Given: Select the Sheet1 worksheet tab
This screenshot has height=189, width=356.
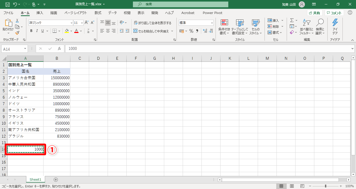Looking at the screenshot, I should point(35,179).
